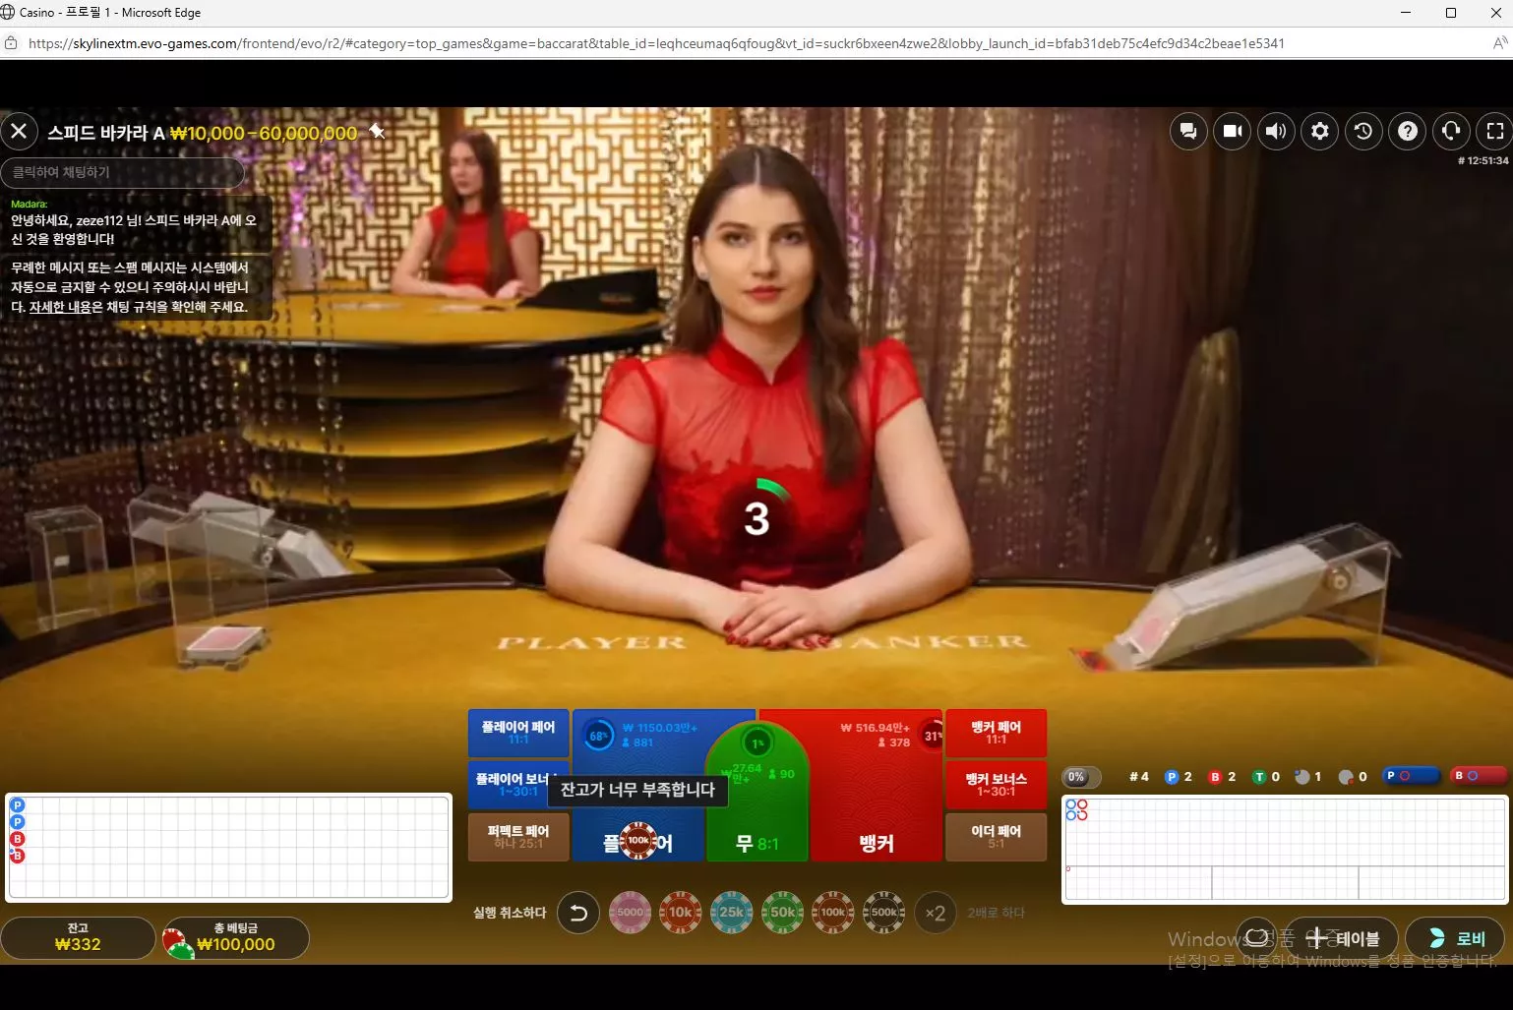
Task: Select the 50k chip
Action: pos(783,913)
